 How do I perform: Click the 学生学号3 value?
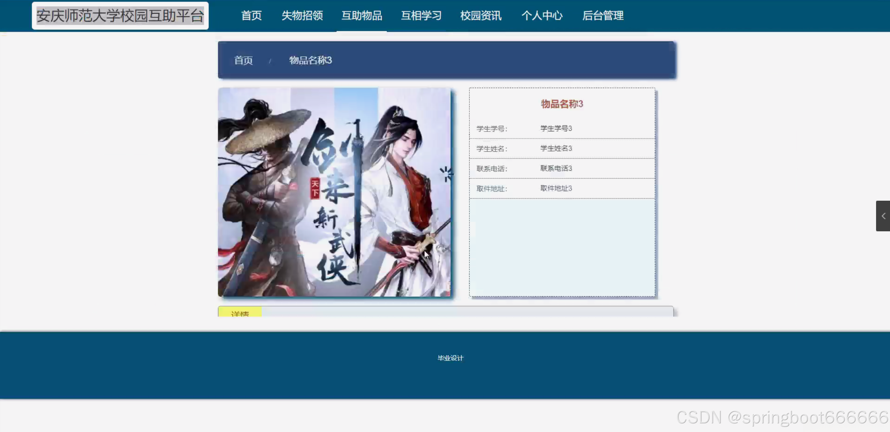point(556,128)
